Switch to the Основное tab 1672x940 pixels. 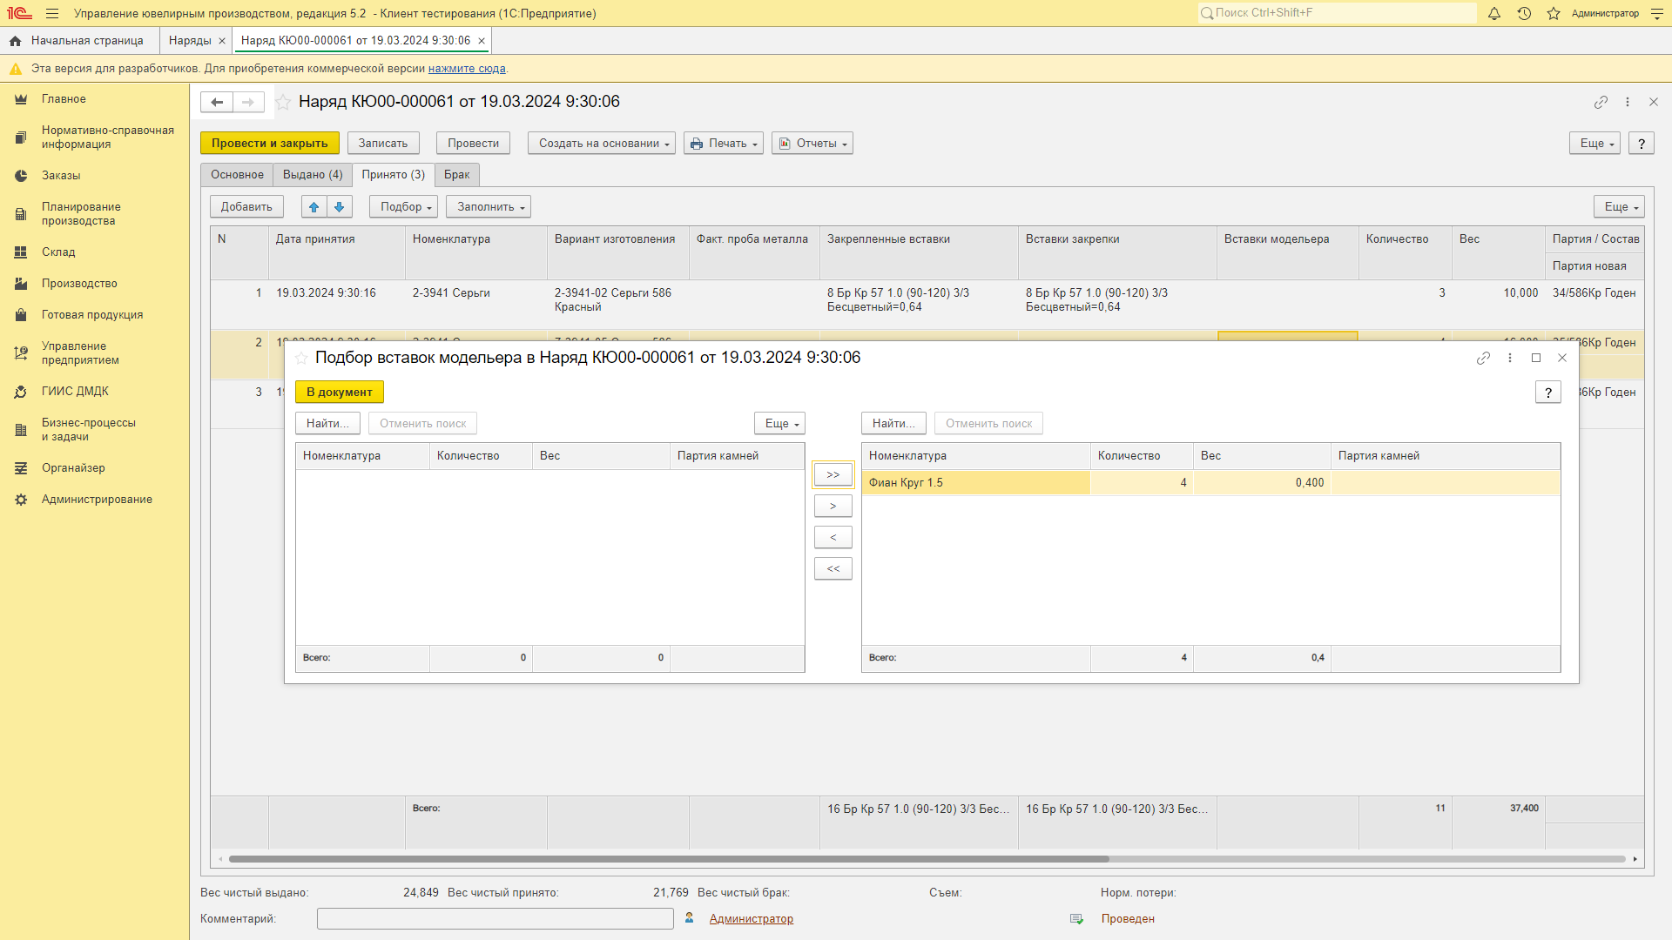(x=237, y=175)
